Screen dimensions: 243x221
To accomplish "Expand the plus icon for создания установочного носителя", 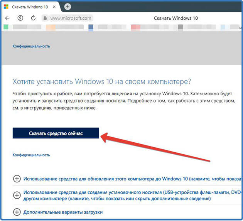I will coord(17,195).
